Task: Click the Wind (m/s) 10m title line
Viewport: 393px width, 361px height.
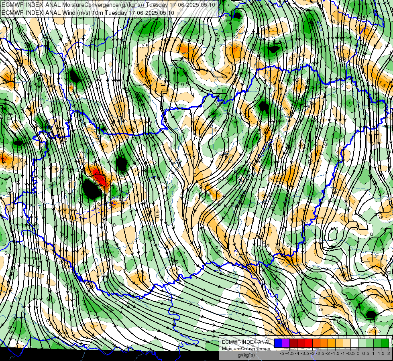Action: (x=88, y=12)
